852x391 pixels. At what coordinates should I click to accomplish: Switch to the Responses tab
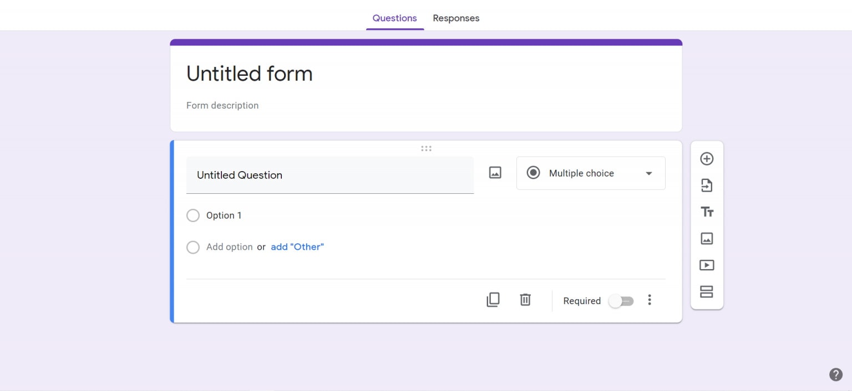pyautogui.click(x=456, y=18)
